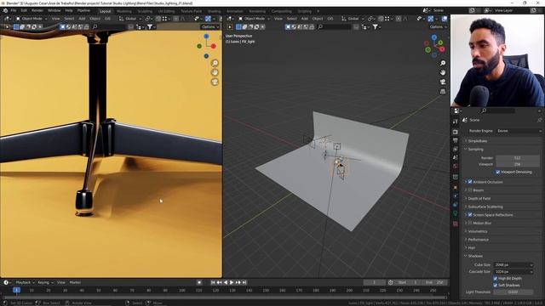Image resolution: width=545 pixels, height=306 pixels.
Task: Open Output properties tab icon
Action: tap(456, 140)
